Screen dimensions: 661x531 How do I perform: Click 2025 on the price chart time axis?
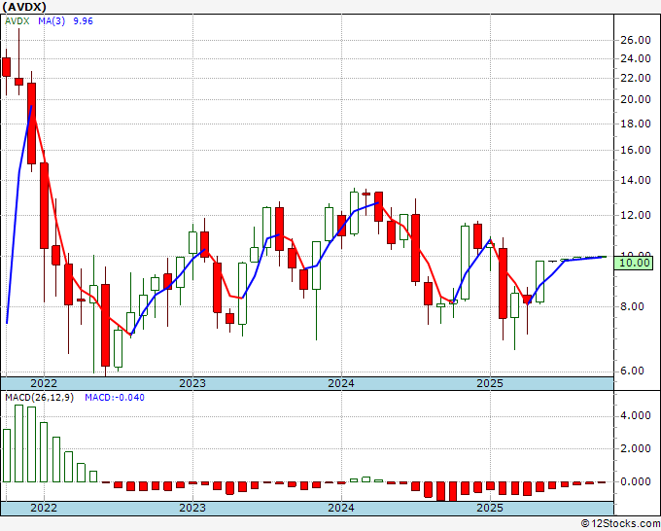[490, 383]
